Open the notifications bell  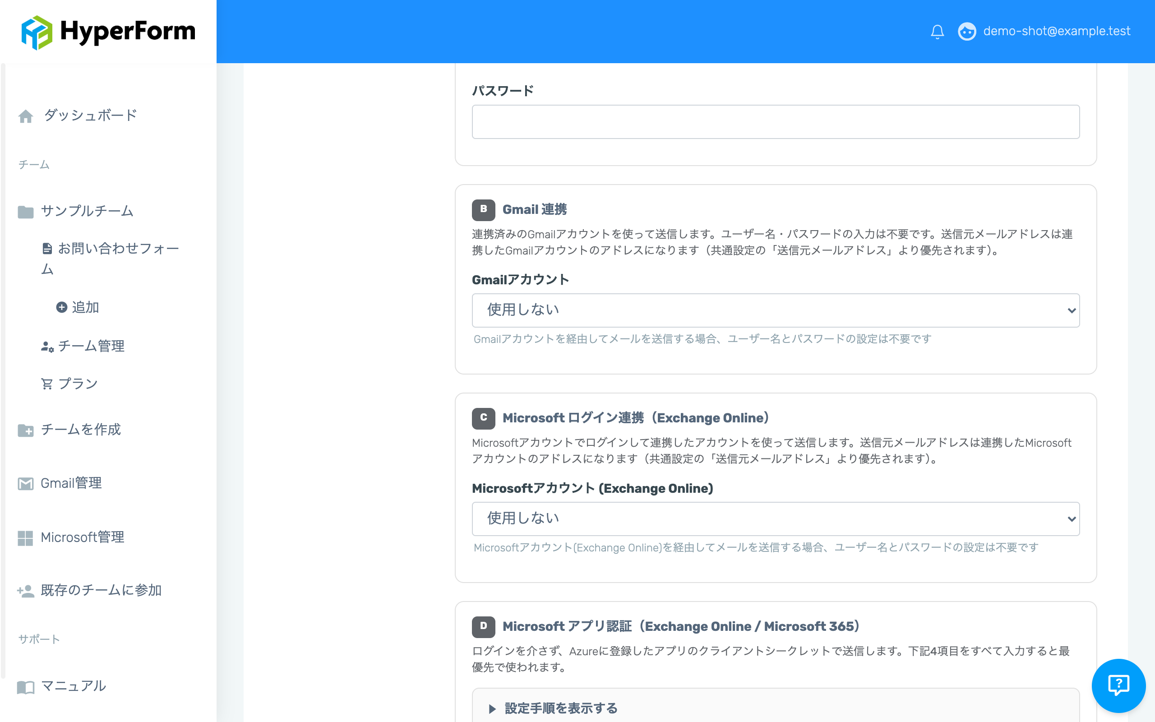937,32
